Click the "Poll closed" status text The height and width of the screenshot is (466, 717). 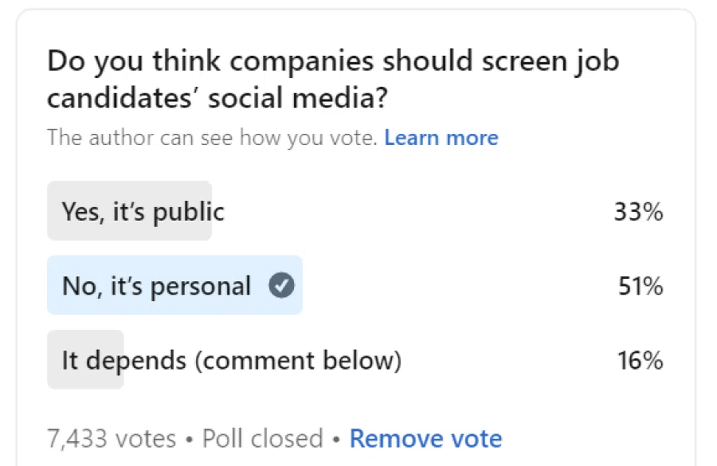[x=262, y=439]
